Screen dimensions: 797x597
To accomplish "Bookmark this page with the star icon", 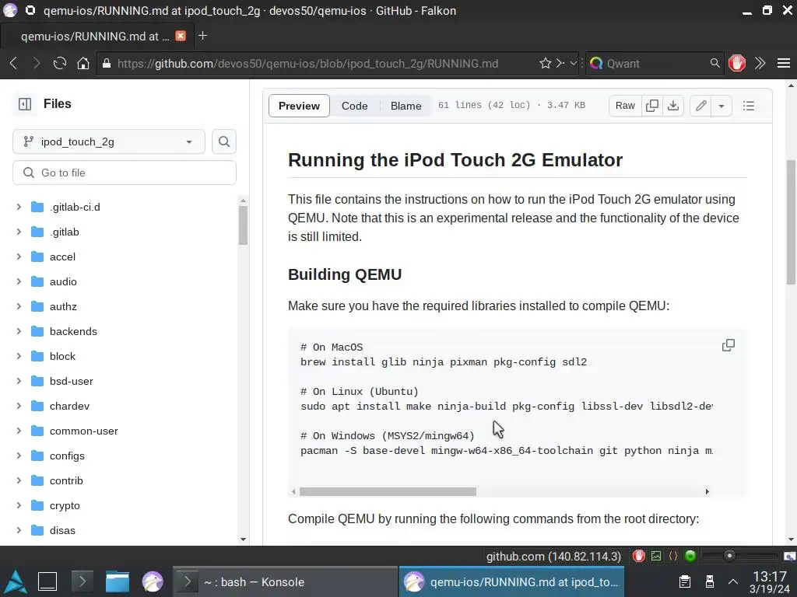I will [x=546, y=64].
